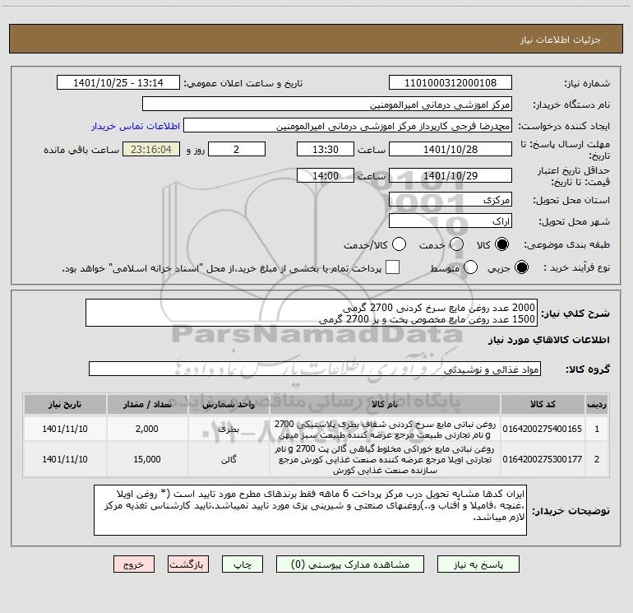
Task: Click the اطلاعات کالاهای مورد نیاز section heading
Action: [548, 340]
